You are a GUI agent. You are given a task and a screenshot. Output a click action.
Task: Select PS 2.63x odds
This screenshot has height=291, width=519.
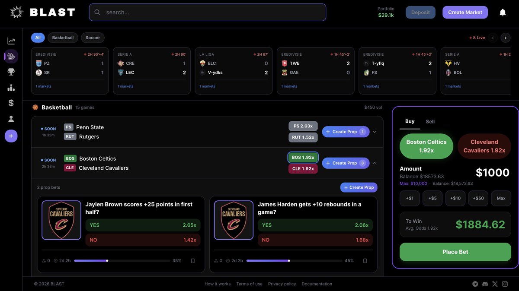(303, 126)
